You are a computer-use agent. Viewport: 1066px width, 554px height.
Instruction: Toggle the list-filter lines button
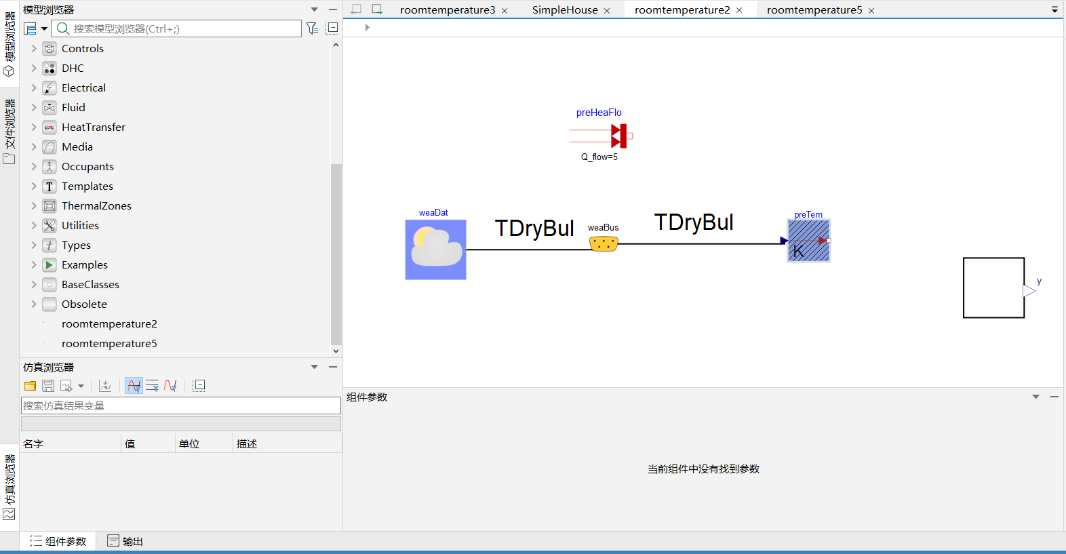pos(152,386)
